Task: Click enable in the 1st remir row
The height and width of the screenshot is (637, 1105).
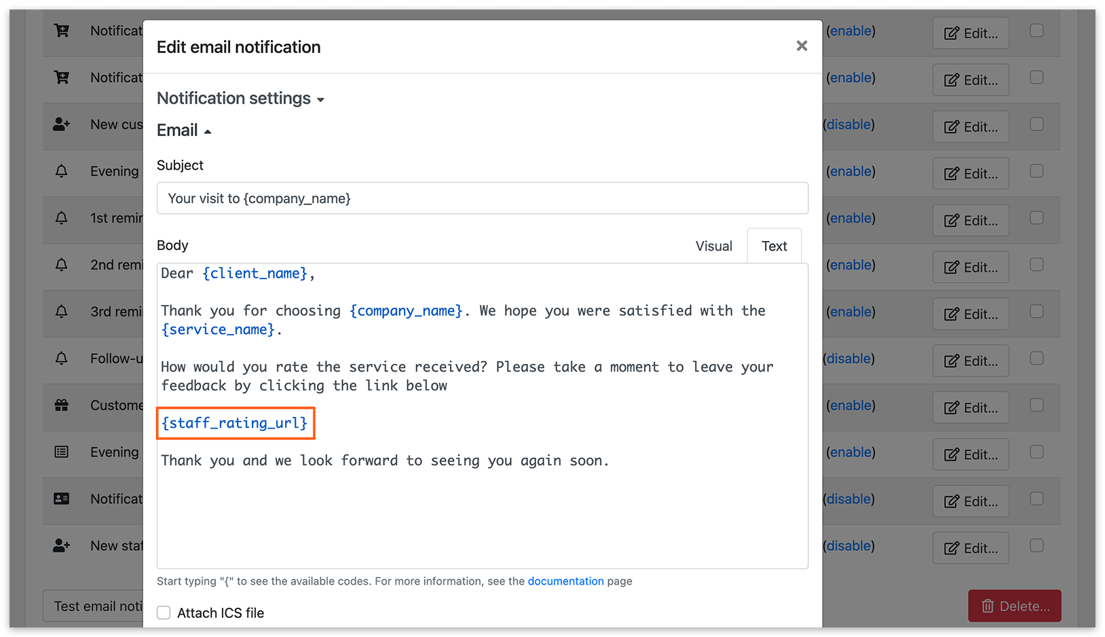Action: 850,218
